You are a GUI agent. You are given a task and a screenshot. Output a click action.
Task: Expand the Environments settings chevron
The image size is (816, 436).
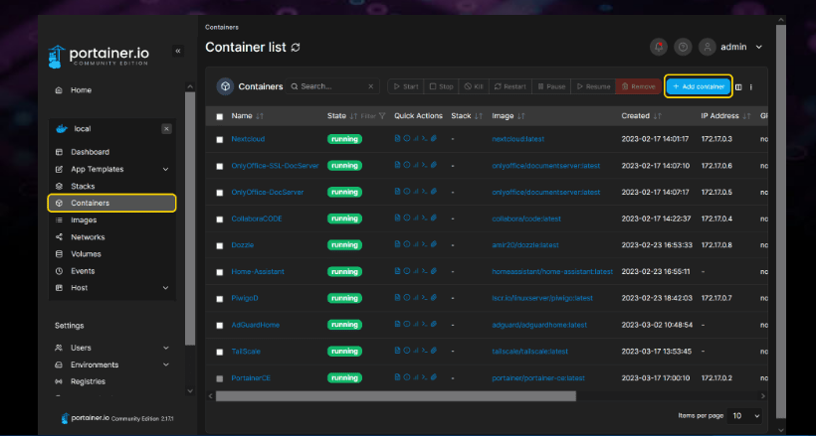point(165,364)
